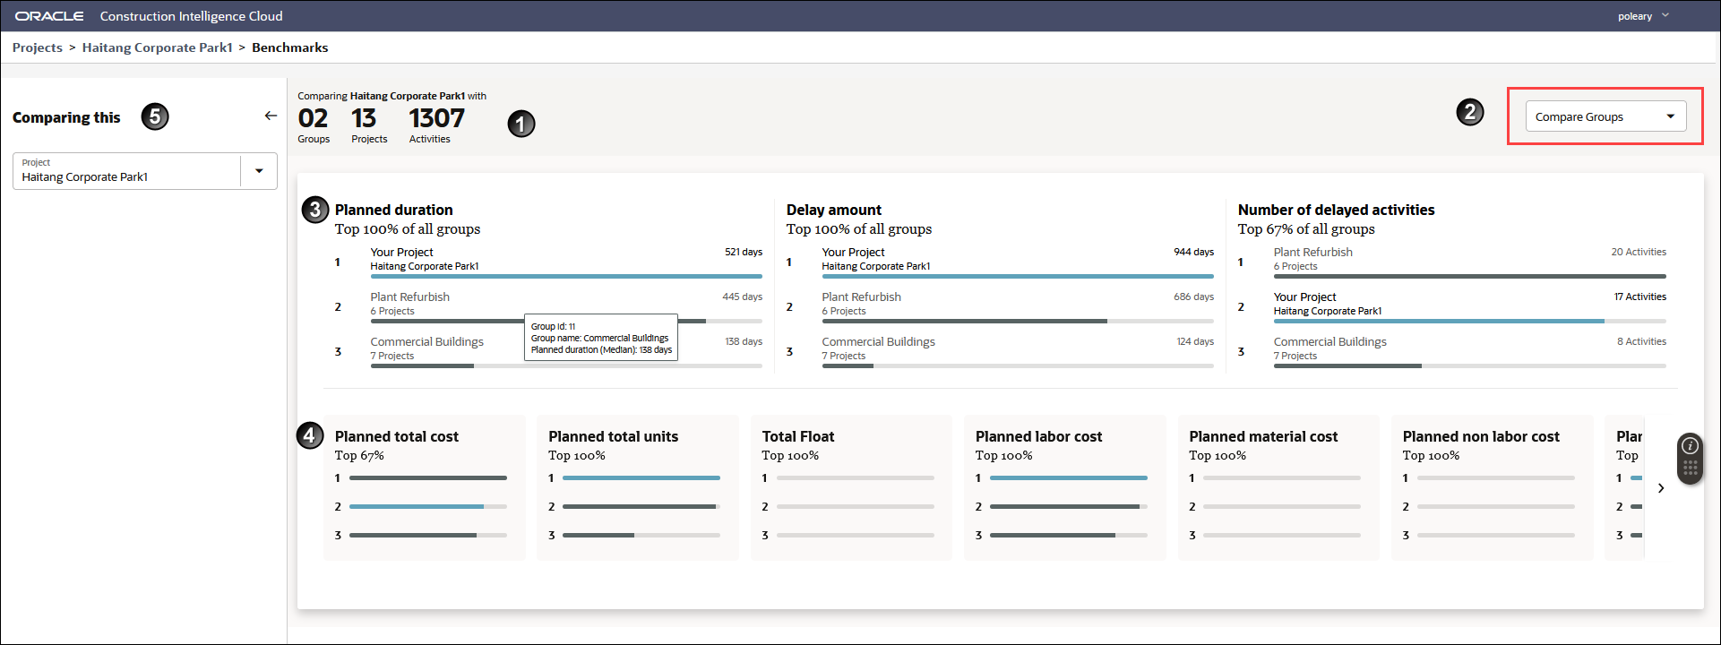Select Commercial Buildings bar under delayed activities
This screenshot has width=1721, height=645.
pyautogui.click(x=1469, y=365)
